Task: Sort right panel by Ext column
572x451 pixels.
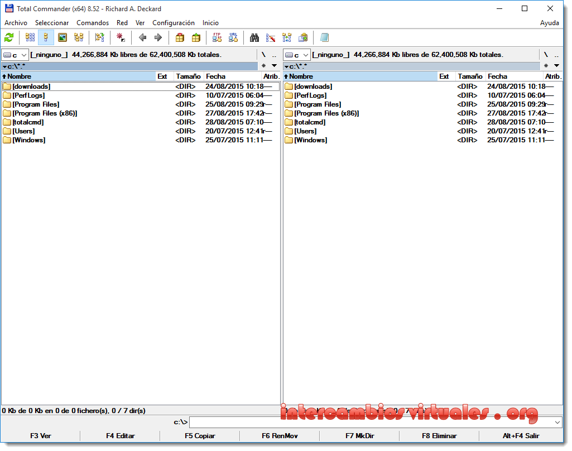Action: (x=446, y=76)
